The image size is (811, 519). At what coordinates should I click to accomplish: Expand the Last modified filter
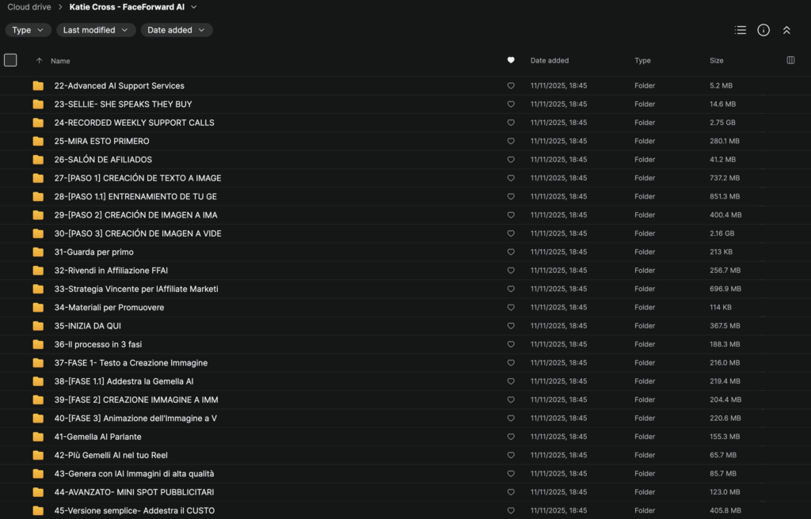point(95,30)
